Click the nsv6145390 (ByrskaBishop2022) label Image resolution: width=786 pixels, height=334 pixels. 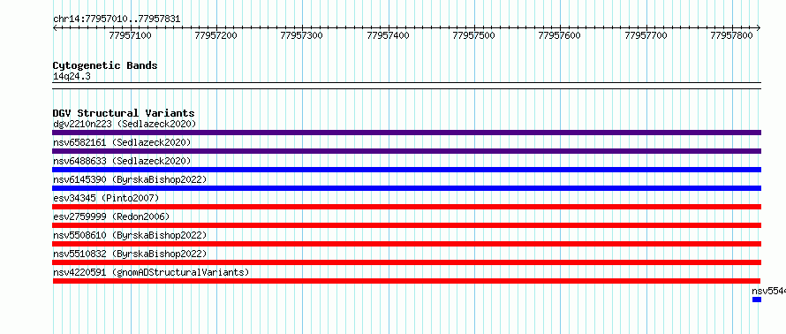click(x=130, y=179)
